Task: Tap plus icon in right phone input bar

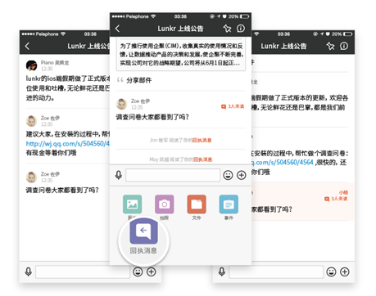Action: [x=345, y=271]
